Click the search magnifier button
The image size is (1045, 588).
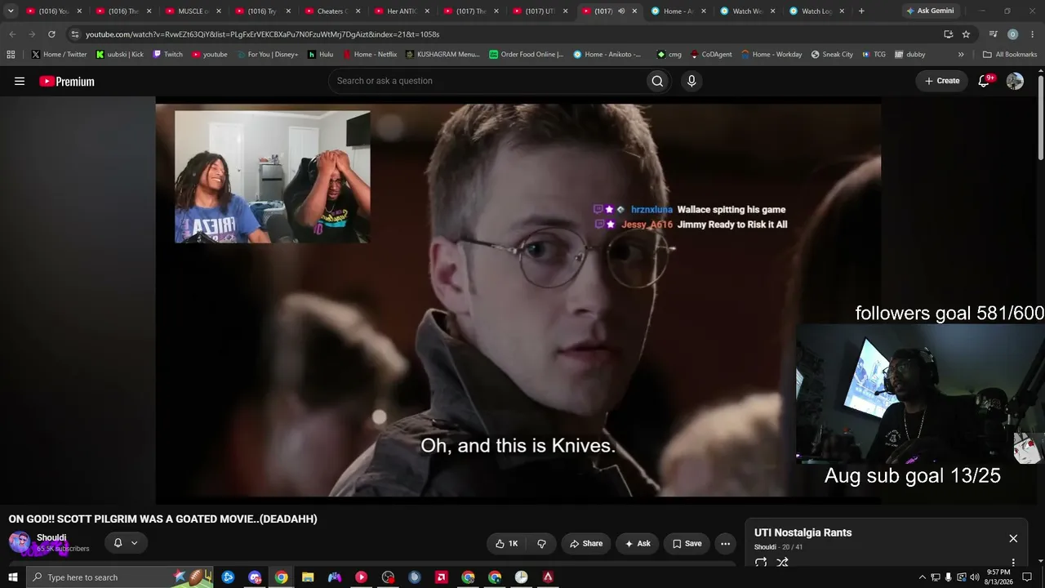657,81
